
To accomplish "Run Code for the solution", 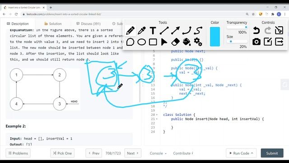I will [x=239, y=153].
